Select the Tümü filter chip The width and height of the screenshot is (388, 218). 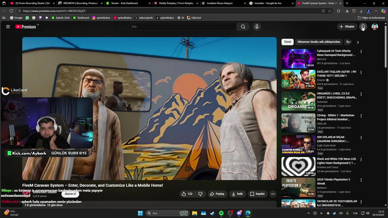(287, 42)
